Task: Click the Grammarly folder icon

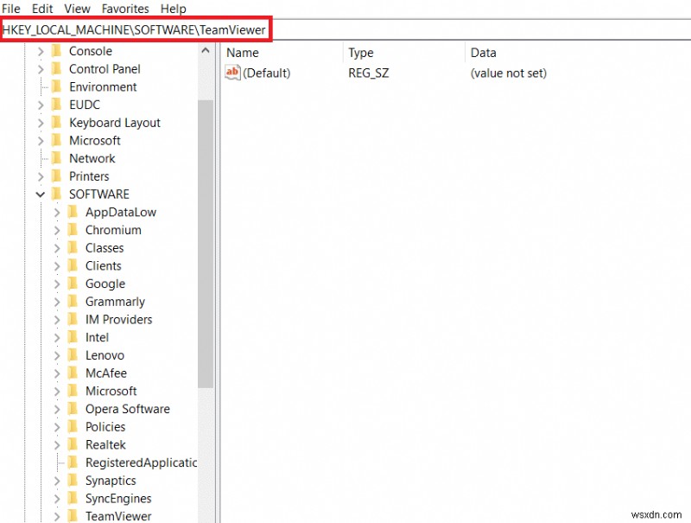Action: point(71,301)
